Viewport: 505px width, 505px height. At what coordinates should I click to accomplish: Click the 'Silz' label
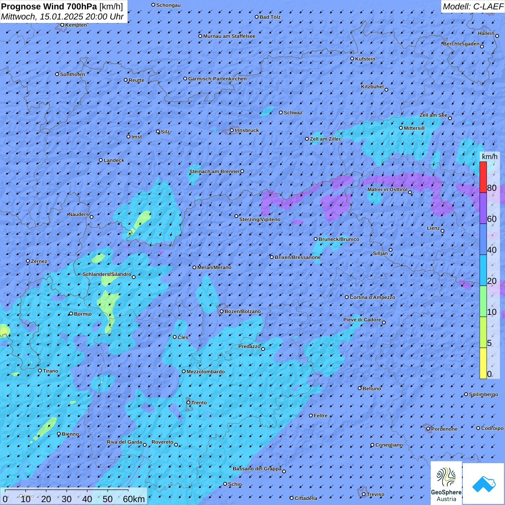point(165,132)
